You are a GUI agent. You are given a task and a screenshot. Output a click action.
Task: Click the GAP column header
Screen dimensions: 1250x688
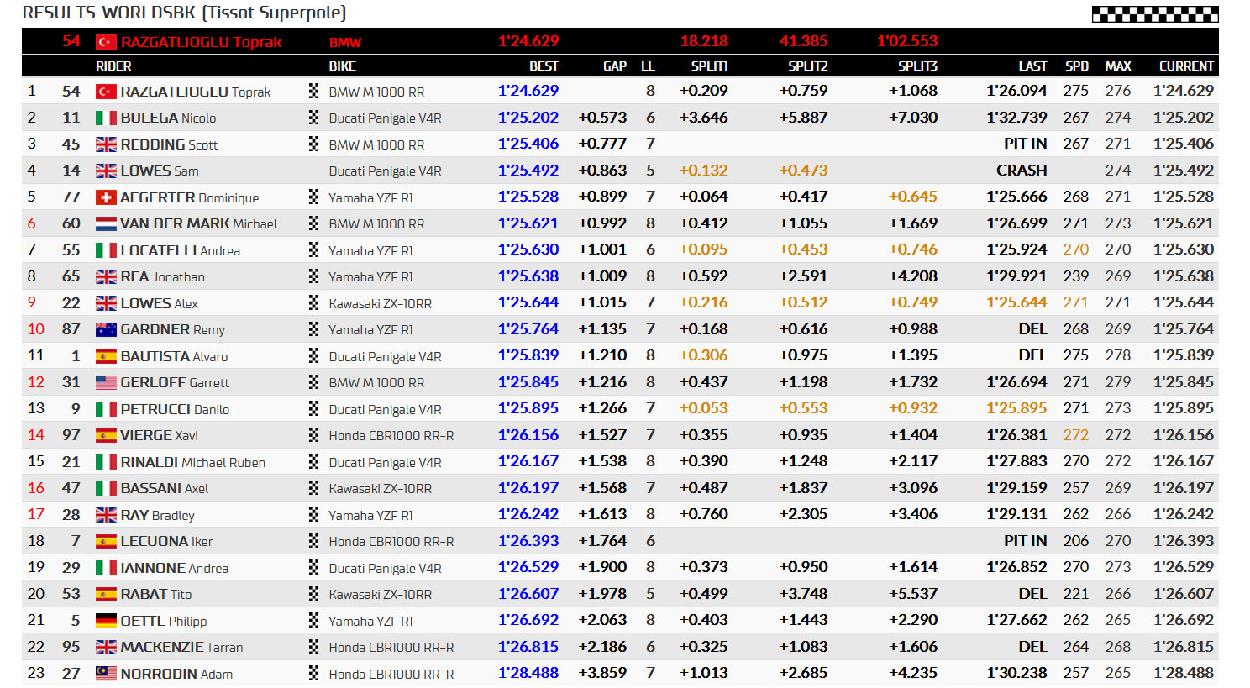tap(615, 66)
